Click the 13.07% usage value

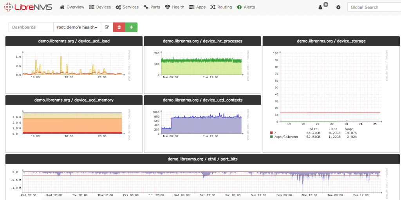point(351,133)
